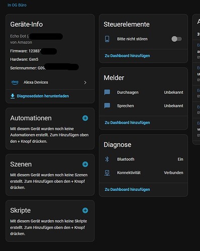Add a new scene with plus icon
The width and height of the screenshot is (200, 251).
(x=85, y=164)
